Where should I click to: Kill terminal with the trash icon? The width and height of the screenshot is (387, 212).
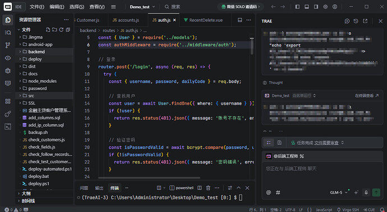tap(208, 188)
